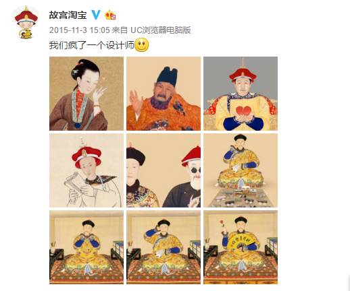The image size is (350, 291).
Task: Open the seated emperor on beige background
Action: pyautogui.click(x=241, y=170)
